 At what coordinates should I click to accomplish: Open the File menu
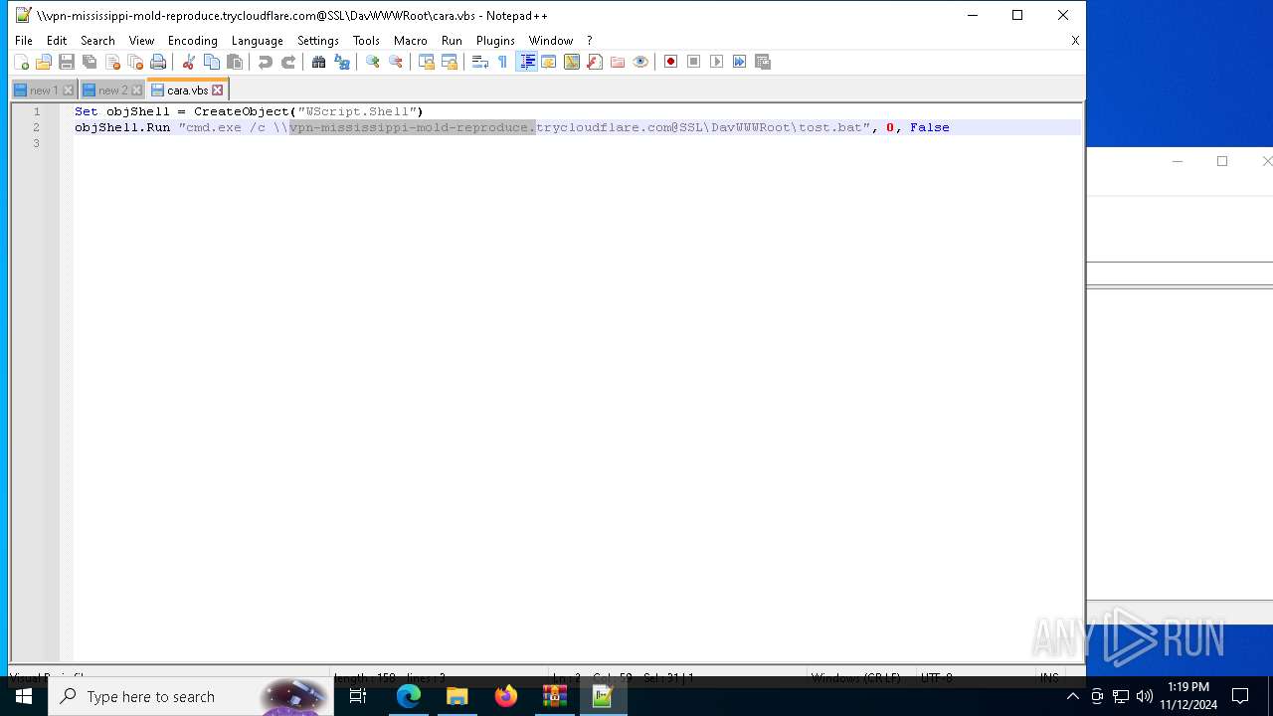coord(24,41)
